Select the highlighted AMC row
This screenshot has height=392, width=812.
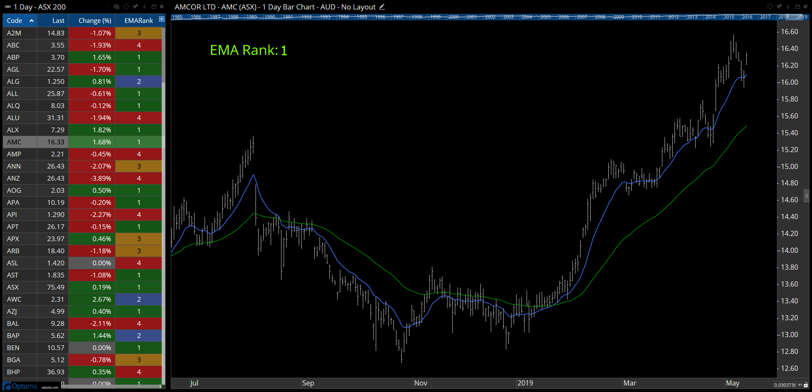point(83,142)
